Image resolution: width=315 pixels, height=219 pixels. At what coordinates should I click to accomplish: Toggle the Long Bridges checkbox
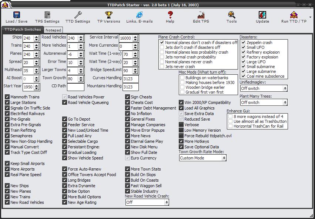click(x=64, y=180)
